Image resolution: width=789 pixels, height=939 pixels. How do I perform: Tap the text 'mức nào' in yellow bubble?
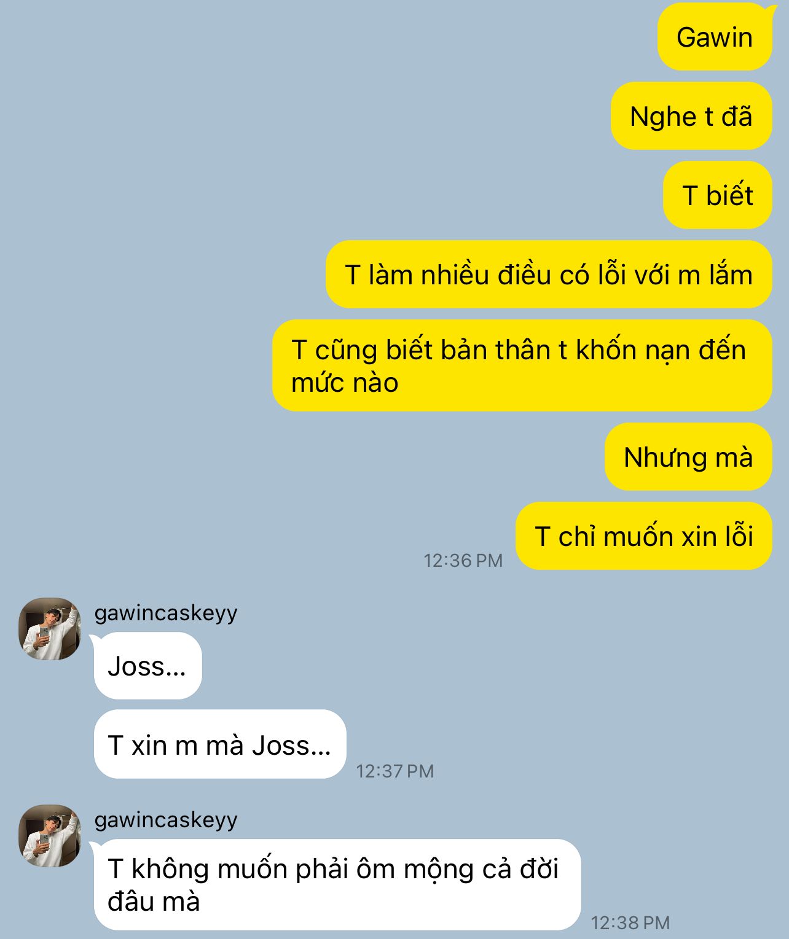[345, 383]
